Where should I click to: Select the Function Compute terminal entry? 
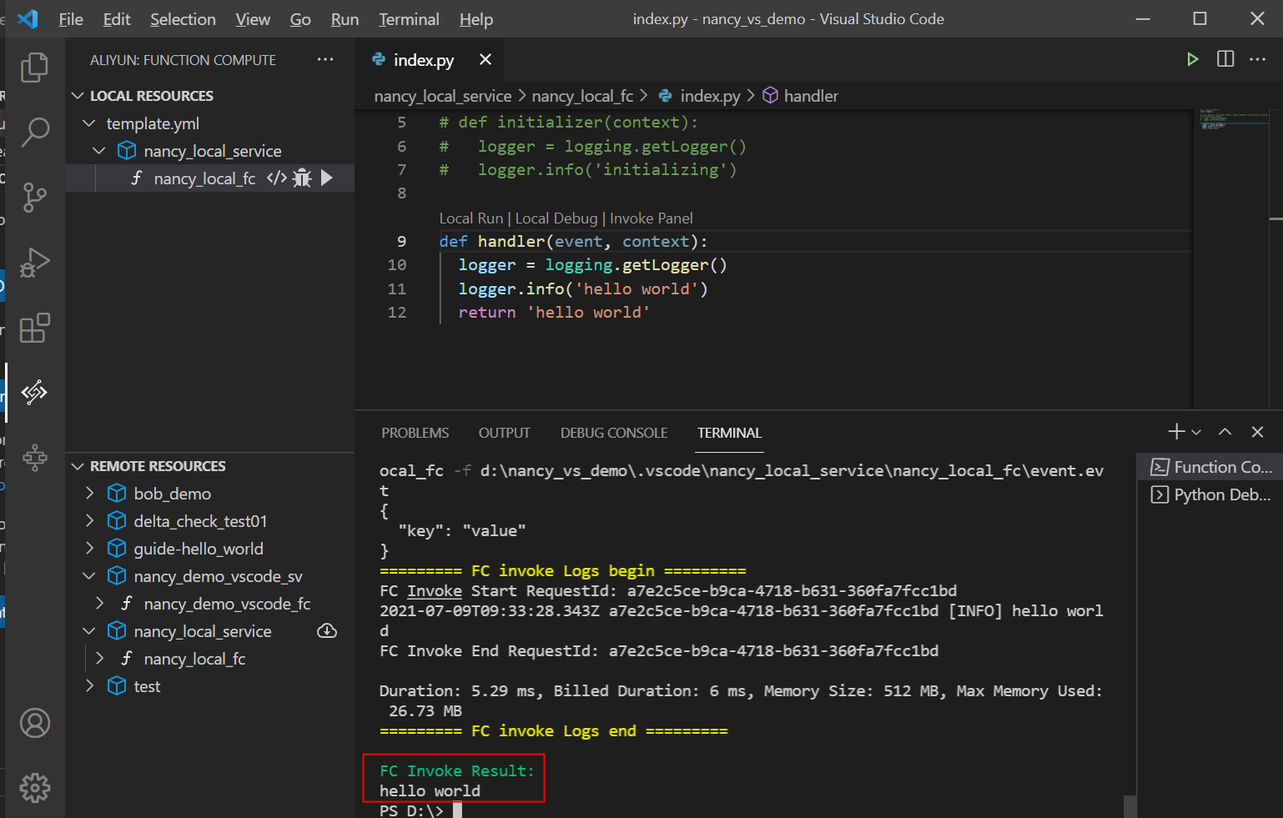(1210, 467)
